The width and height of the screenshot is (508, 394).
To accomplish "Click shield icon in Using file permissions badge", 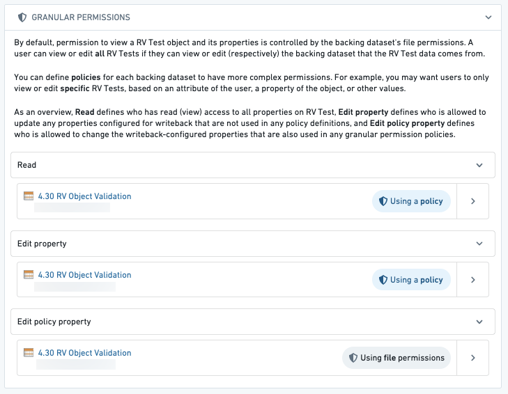I will 353,358.
